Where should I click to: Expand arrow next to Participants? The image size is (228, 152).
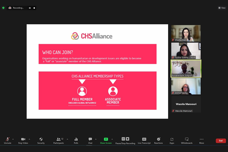(x=68, y=139)
